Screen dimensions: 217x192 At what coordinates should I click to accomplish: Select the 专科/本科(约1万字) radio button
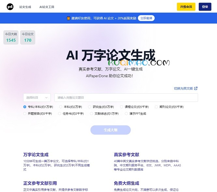(x=25, y=107)
